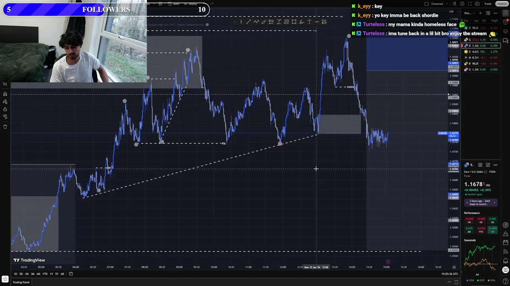Click the fullscreen mode icon
This screenshot has height=286, width=510.
click(470, 4)
